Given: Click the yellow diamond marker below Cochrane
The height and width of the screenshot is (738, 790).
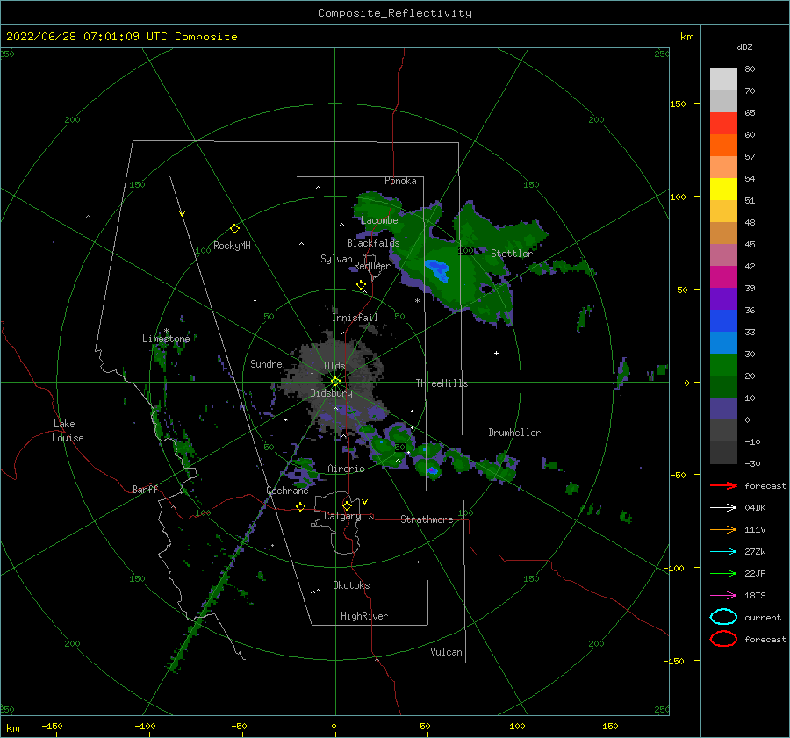Looking at the screenshot, I should (x=300, y=506).
